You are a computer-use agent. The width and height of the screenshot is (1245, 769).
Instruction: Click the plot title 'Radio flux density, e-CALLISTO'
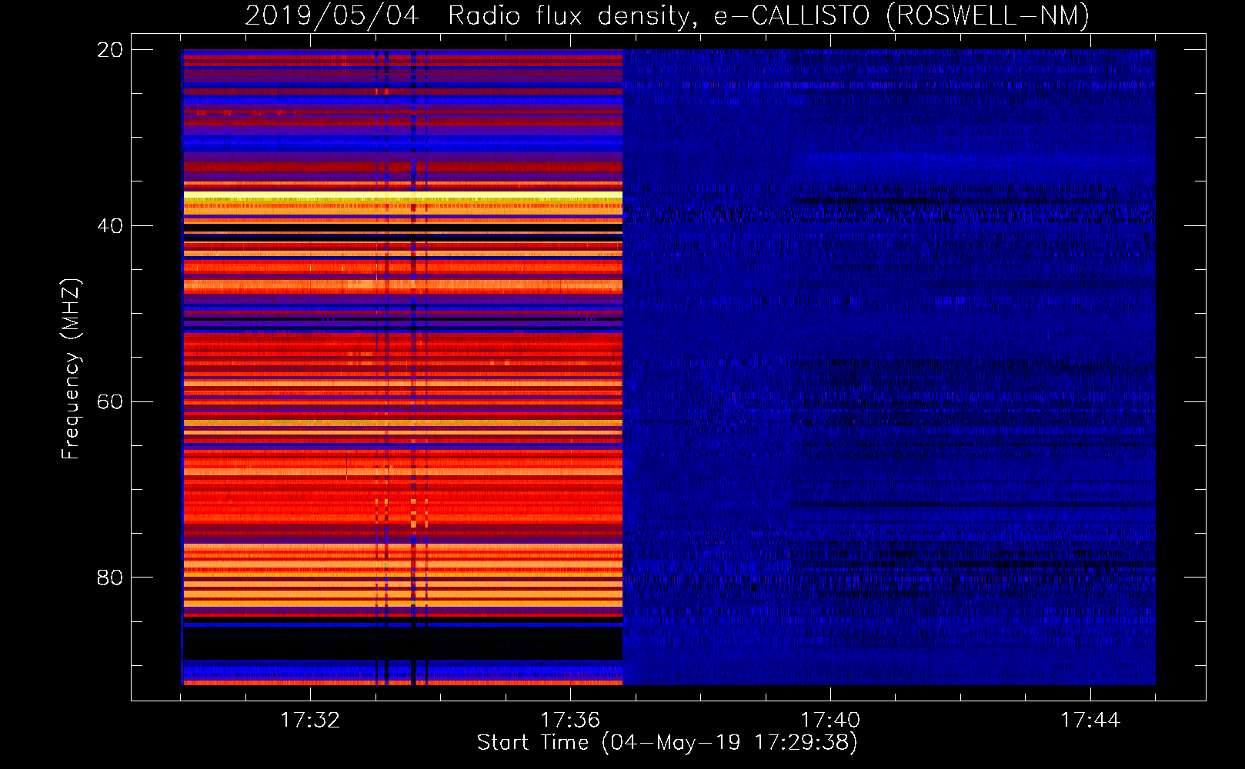coord(659,15)
